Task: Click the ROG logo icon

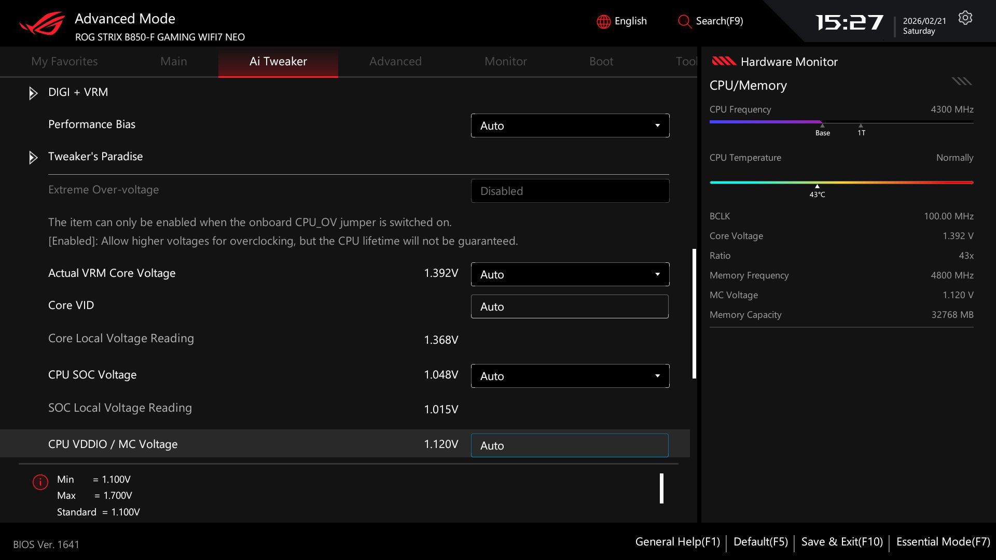Action: click(x=42, y=23)
